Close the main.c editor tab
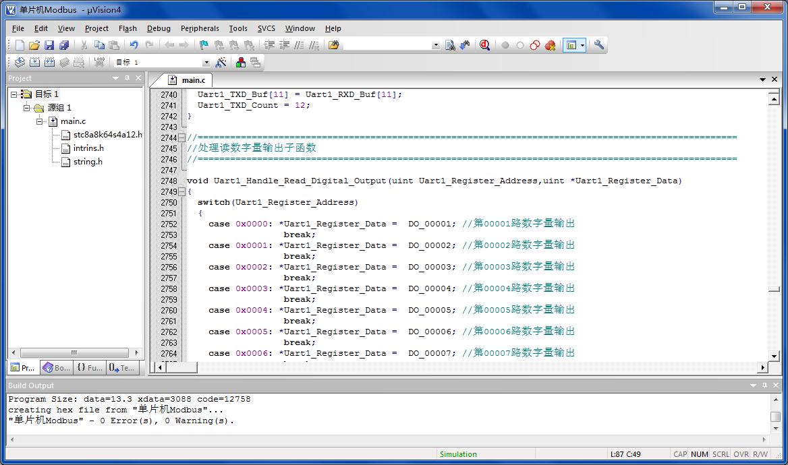The image size is (788, 465). 775,80
